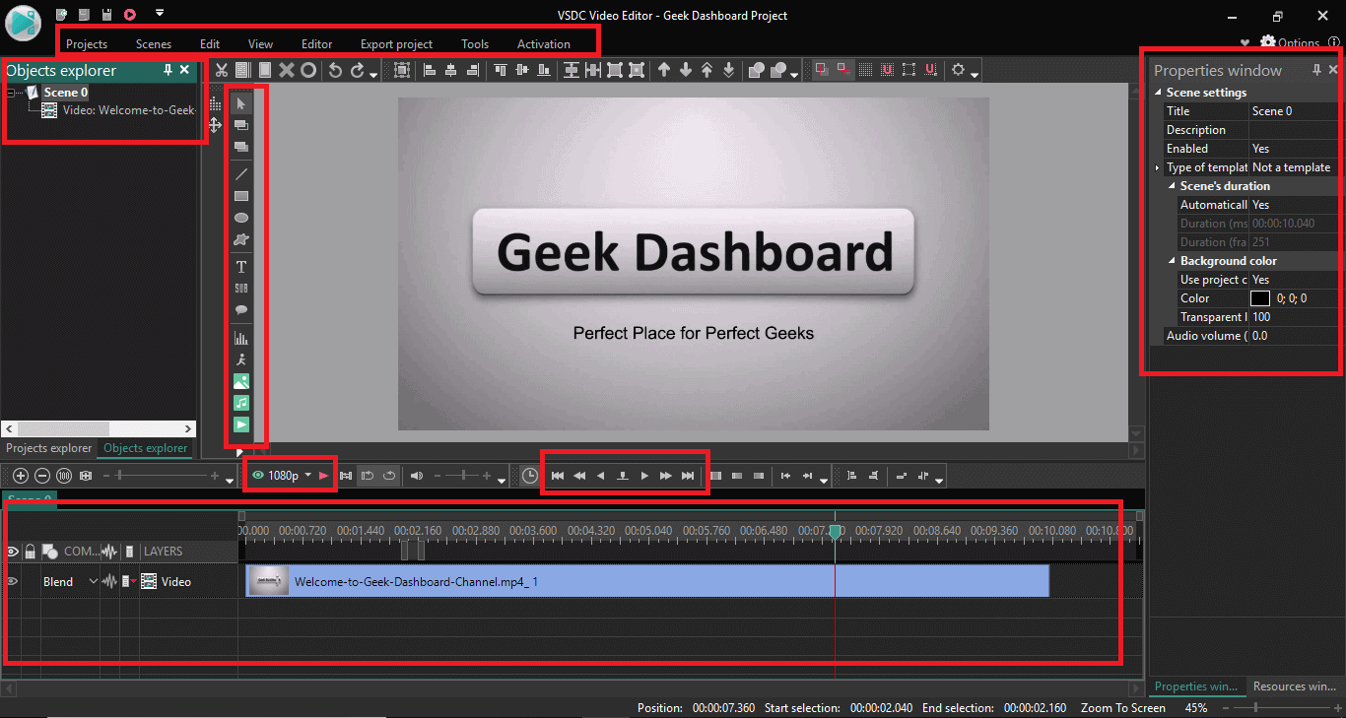Play the scene preview
This screenshot has width=1346, height=718.
(x=642, y=475)
